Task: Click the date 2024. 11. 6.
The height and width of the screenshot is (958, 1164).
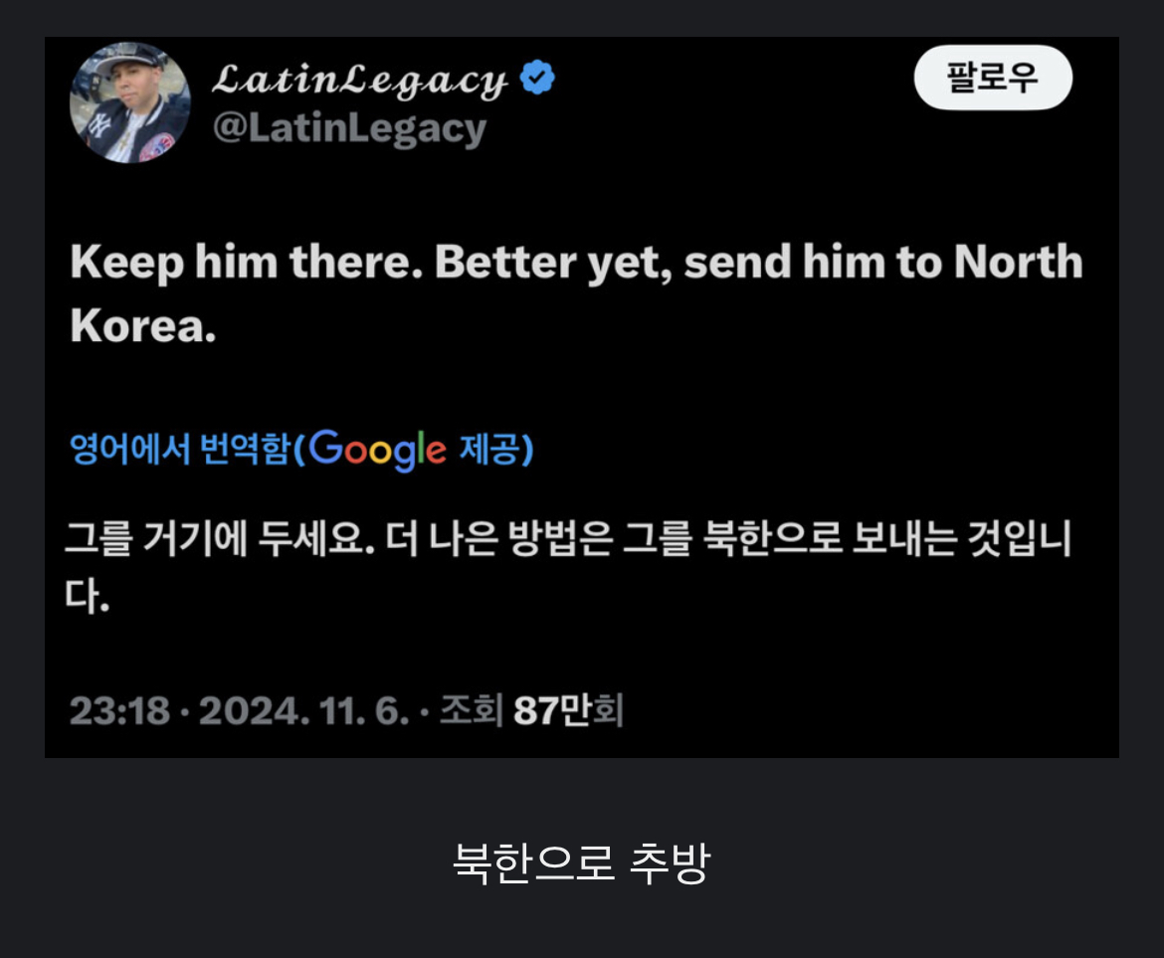Action: (303, 710)
